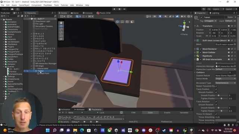Open Interaction Layer Mask dropdown
Viewport: 239px width, 134px height.
(226, 69)
